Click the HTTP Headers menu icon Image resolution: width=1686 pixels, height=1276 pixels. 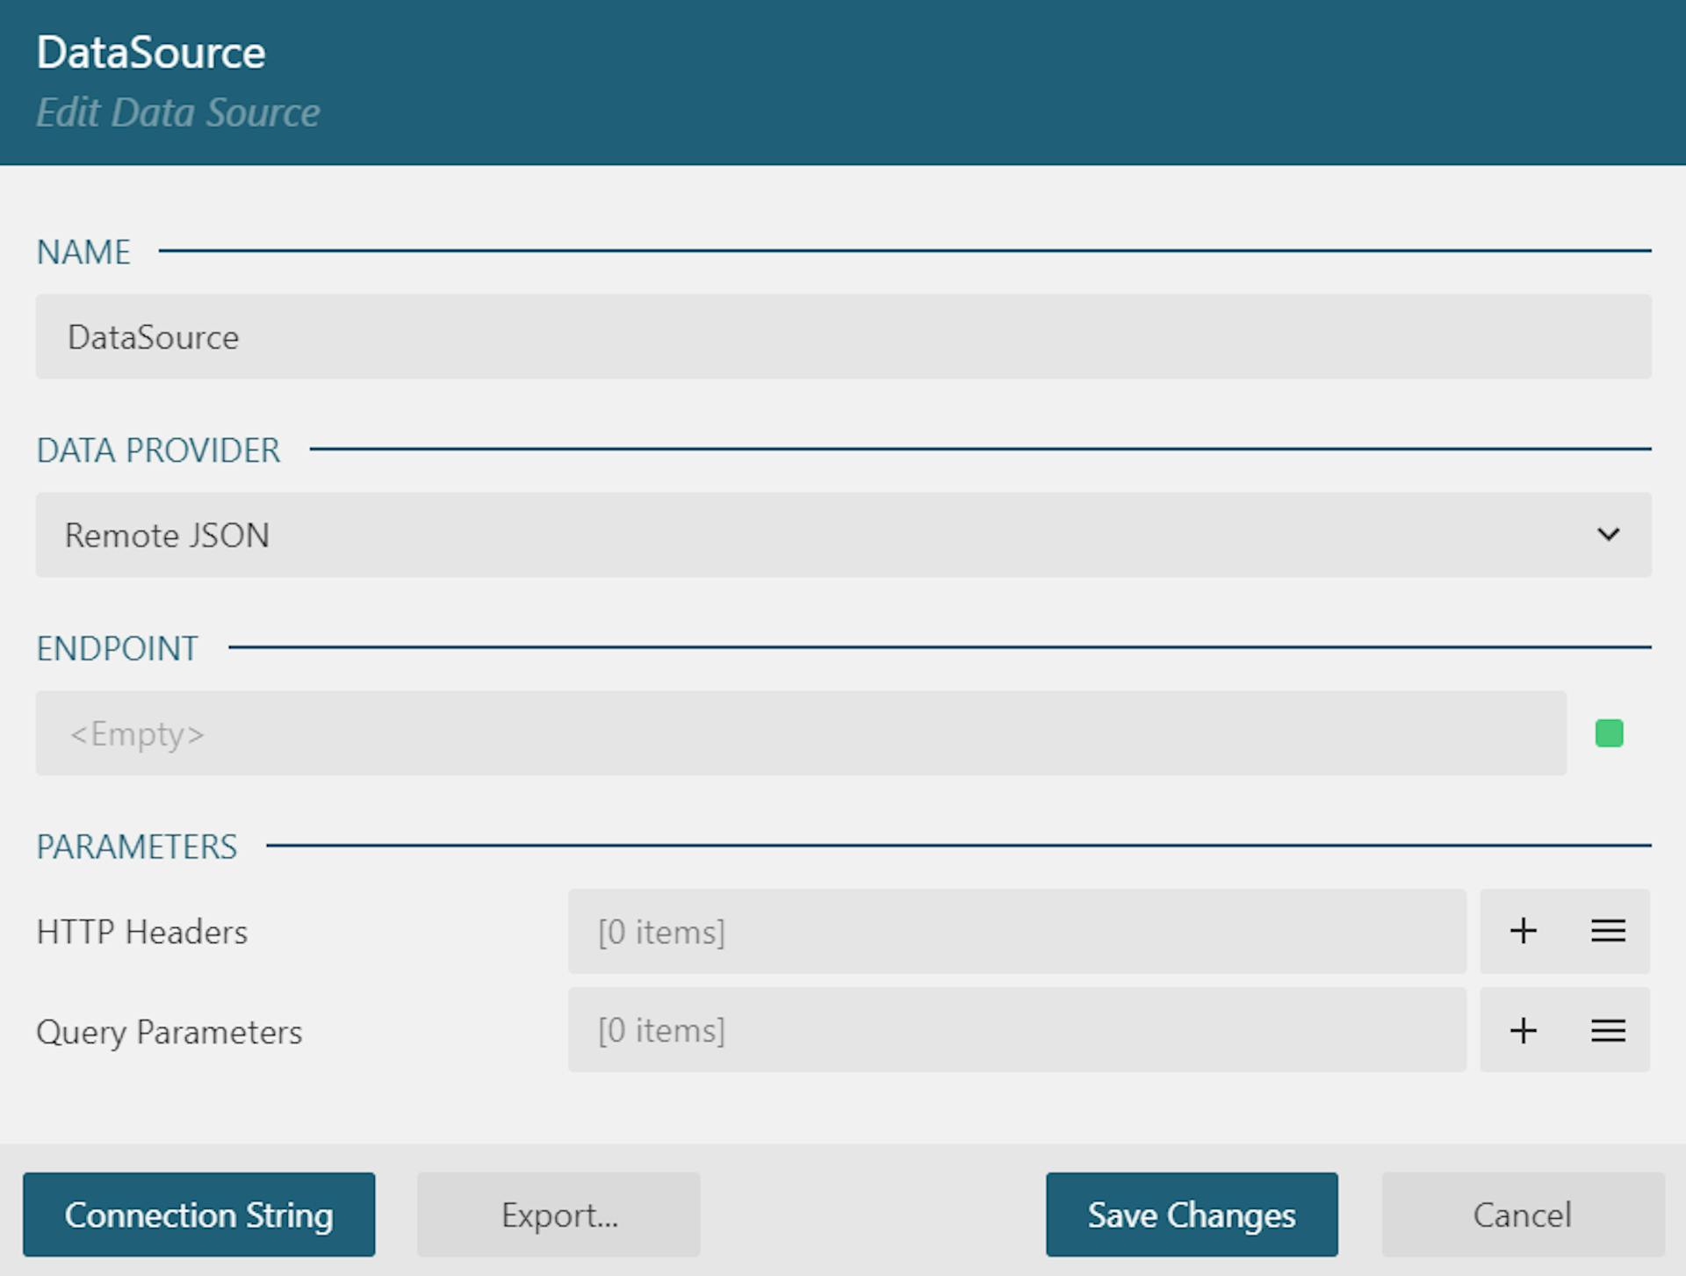click(x=1608, y=930)
